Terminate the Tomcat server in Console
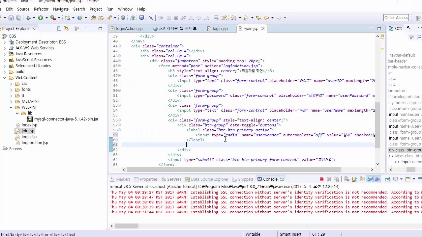 click(321, 179)
